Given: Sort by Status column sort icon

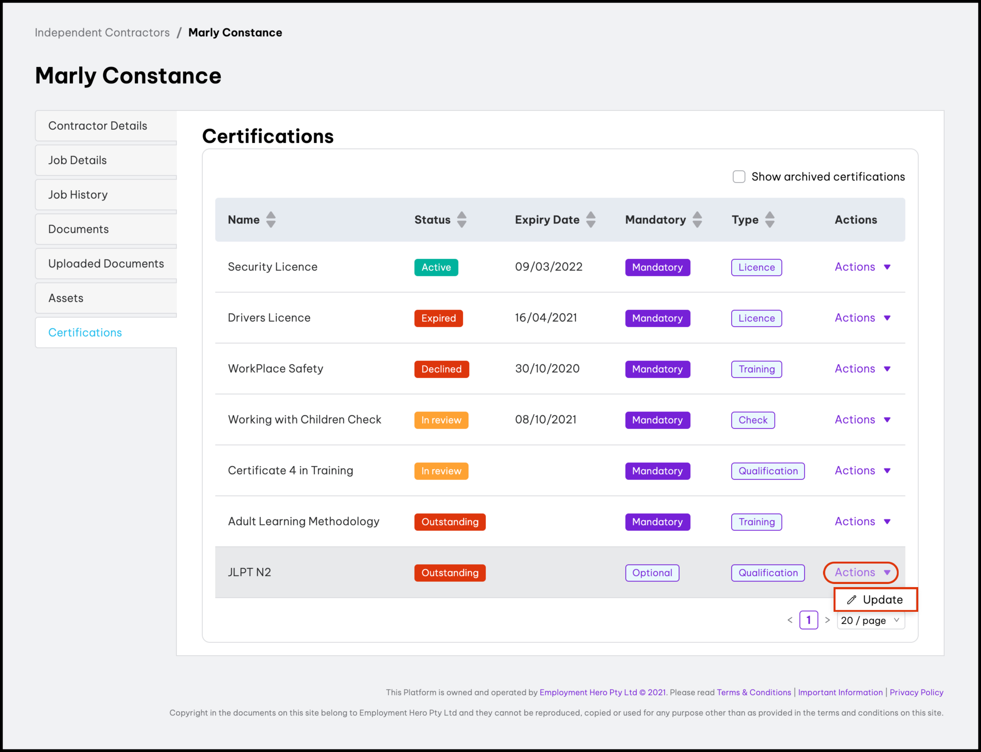Looking at the screenshot, I should click(x=461, y=220).
